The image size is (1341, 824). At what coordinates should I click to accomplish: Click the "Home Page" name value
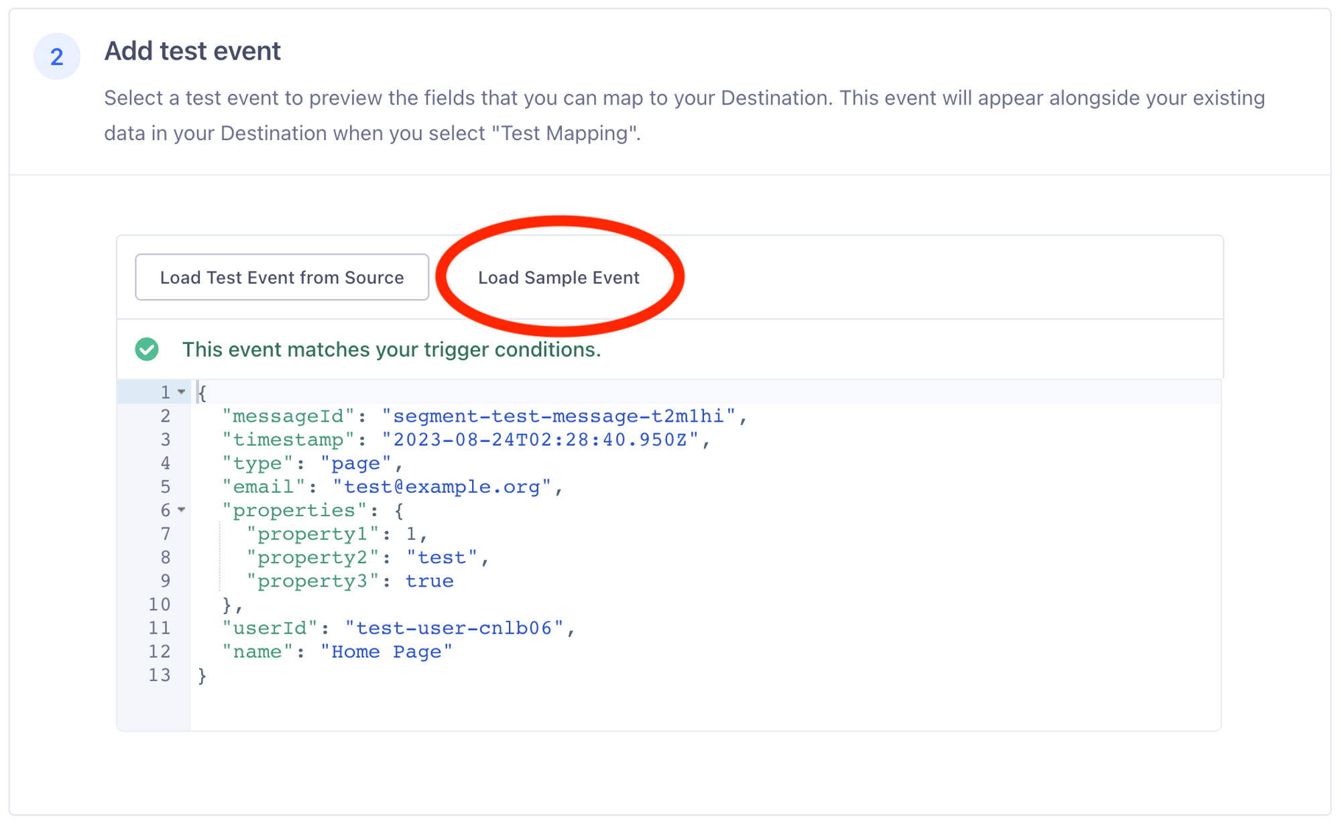coord(386,652)
